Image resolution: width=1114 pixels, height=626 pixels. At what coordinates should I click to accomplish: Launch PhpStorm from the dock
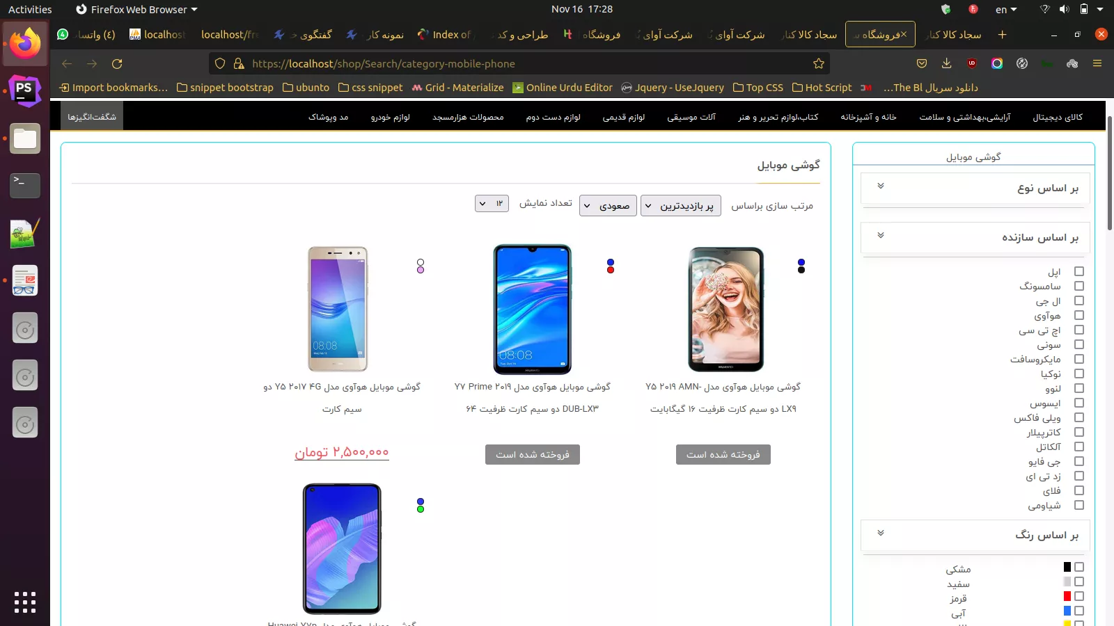25,90
